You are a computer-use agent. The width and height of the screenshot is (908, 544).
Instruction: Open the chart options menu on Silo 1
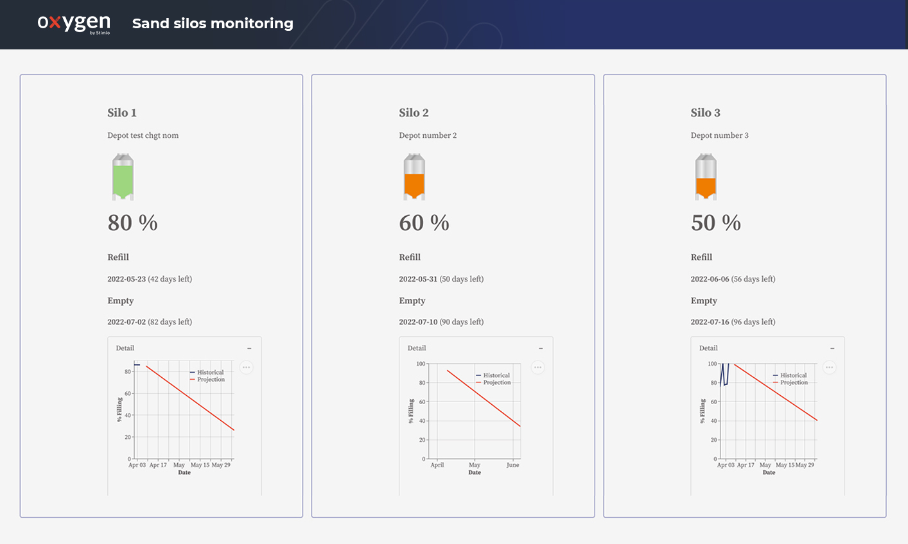[x=246, y=367]
